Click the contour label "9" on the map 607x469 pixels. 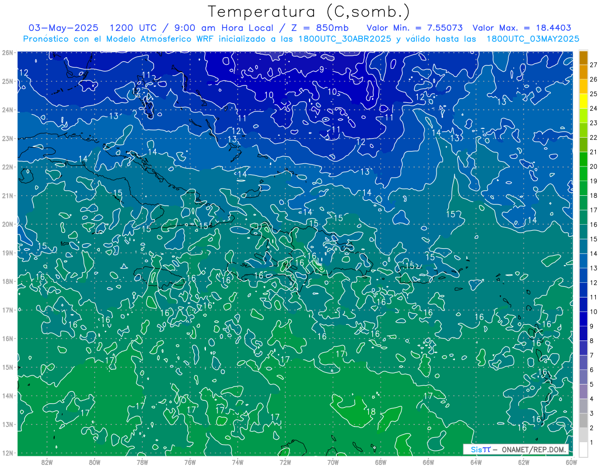(x=322, y=70)
